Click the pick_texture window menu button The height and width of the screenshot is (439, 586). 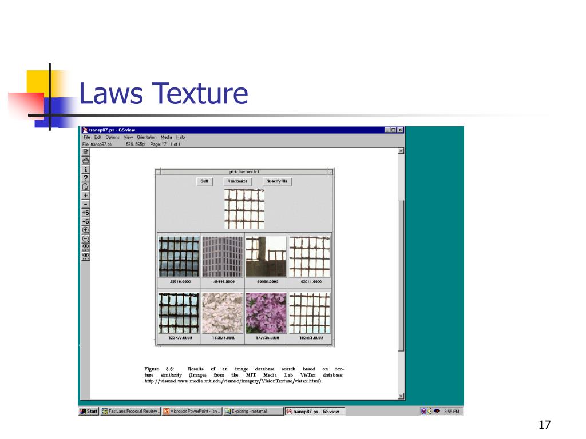159,171
